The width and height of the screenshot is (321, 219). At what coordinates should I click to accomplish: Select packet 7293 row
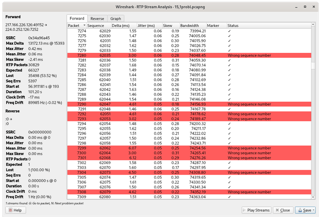[x=189, y=119]
